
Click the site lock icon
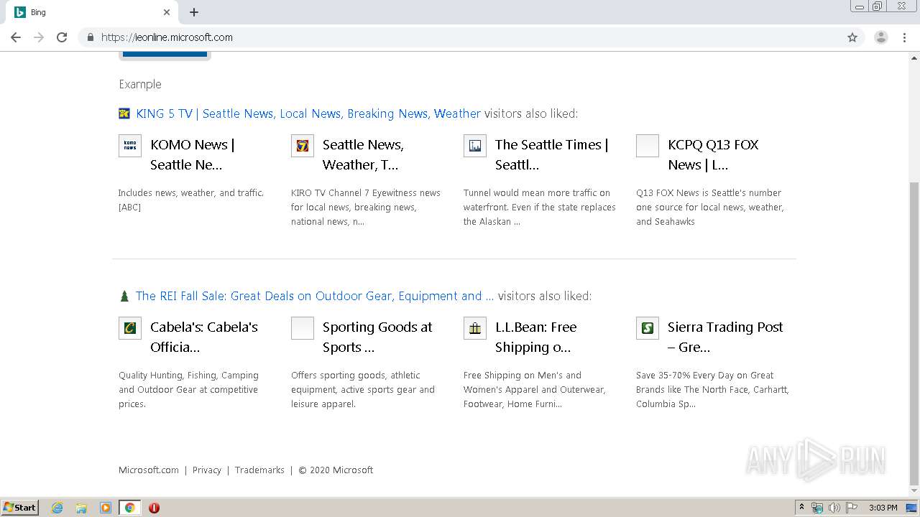coord(90,37)
